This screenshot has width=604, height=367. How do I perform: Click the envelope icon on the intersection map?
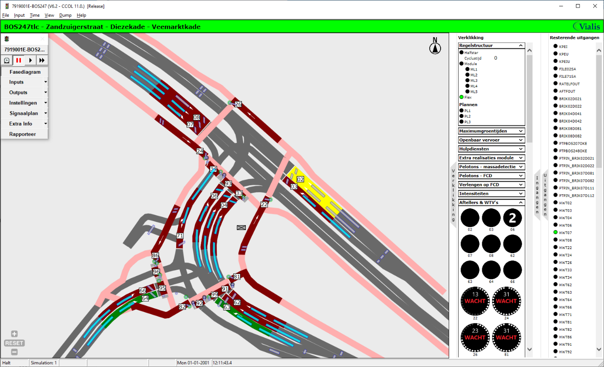pyautogui.click(x=241, y=228)
